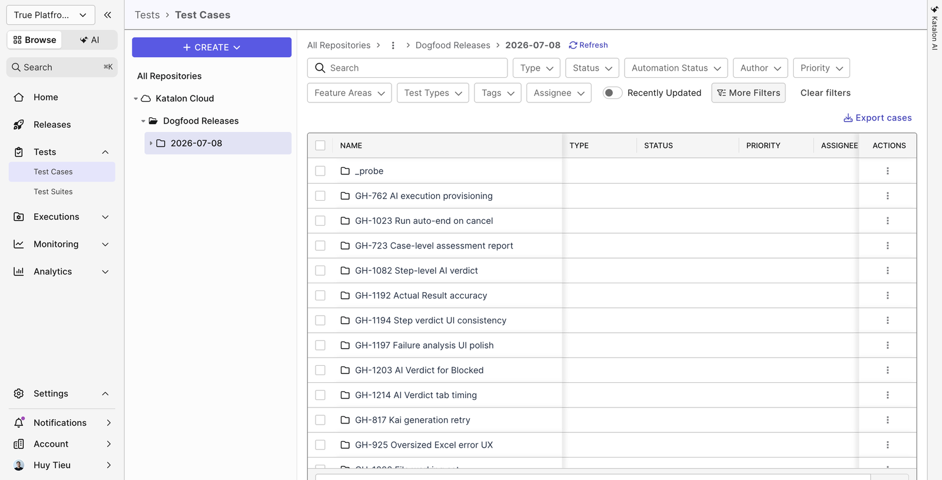Tick the select-all checkbox in table header
Screen dimensions: 942x480
320,145
